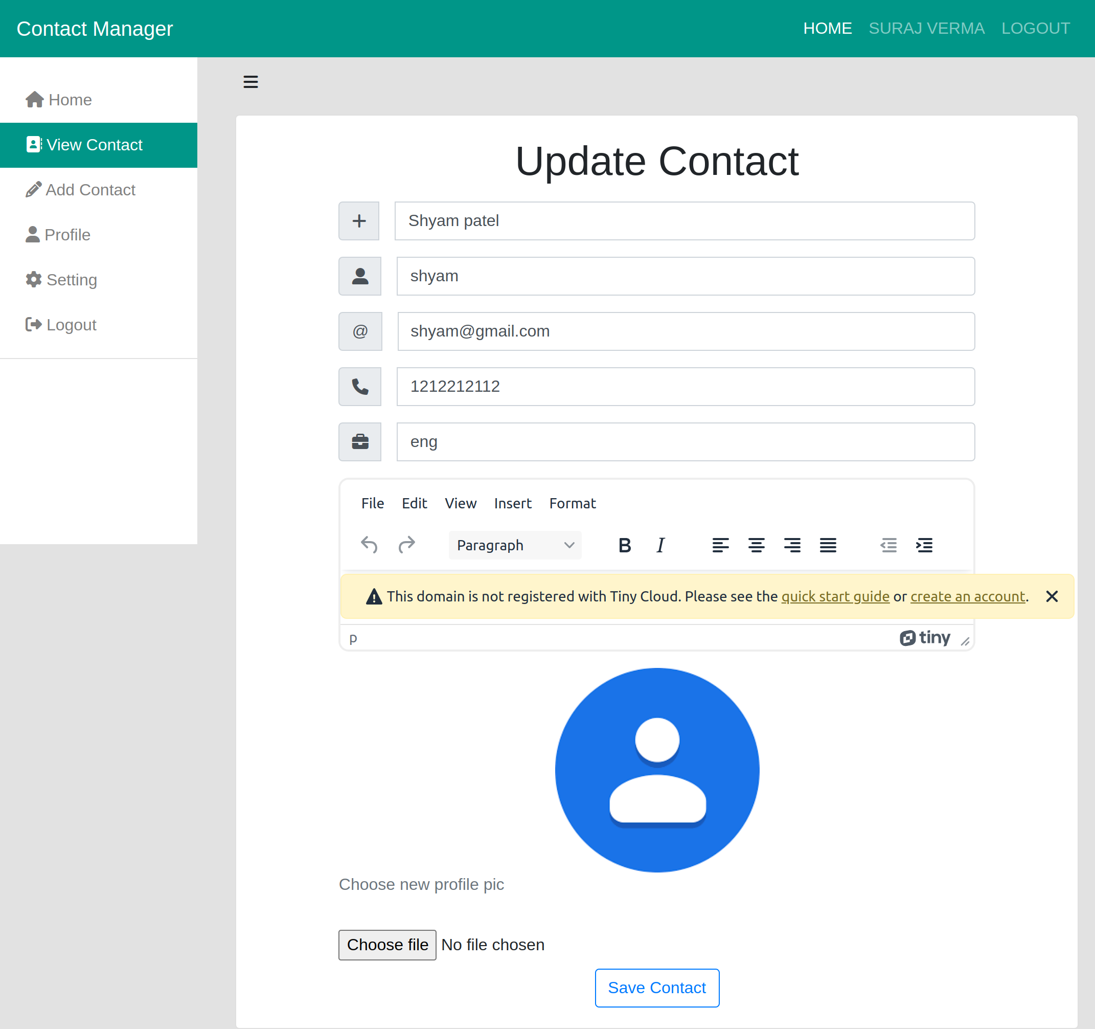
Task: Click the redo icon in editor
Action: (406, 545)
